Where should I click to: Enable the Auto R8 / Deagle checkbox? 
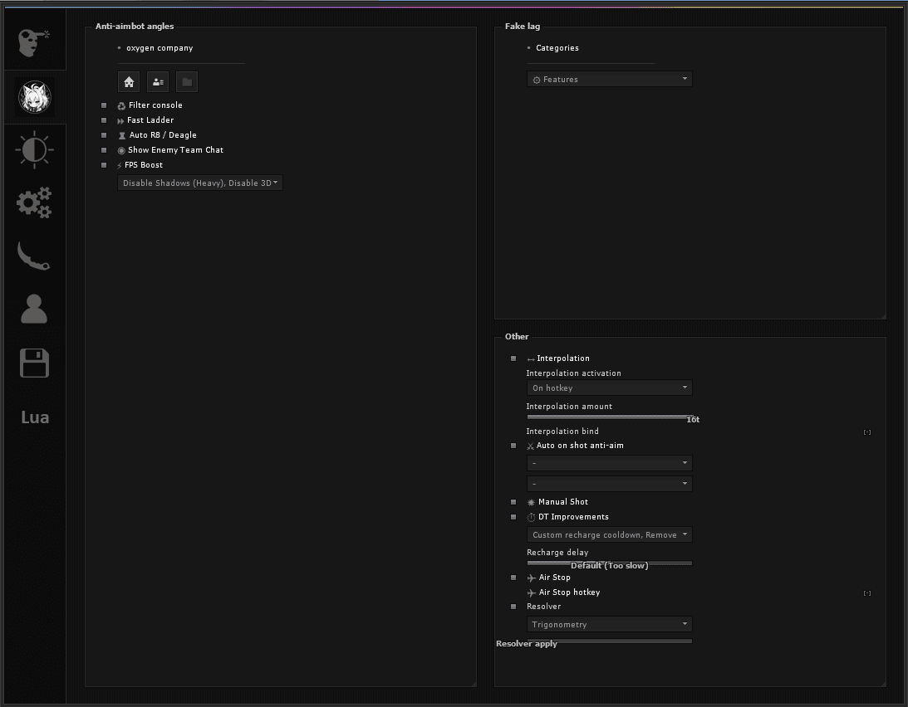(104, 135)
